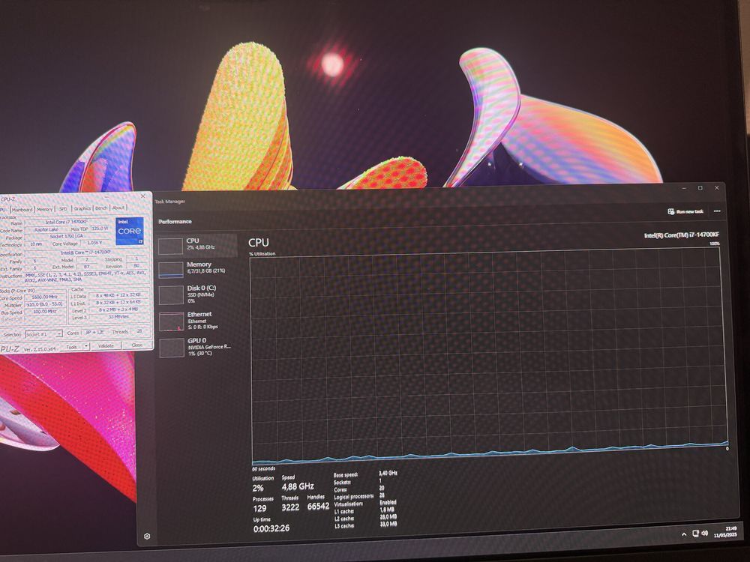The image size is (750, 562).
Task: Click the Logical processors 28 value
Action: tap(382, 495)
